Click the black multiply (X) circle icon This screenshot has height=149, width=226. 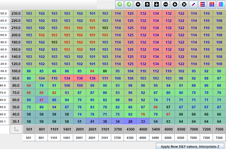(184, 4)
